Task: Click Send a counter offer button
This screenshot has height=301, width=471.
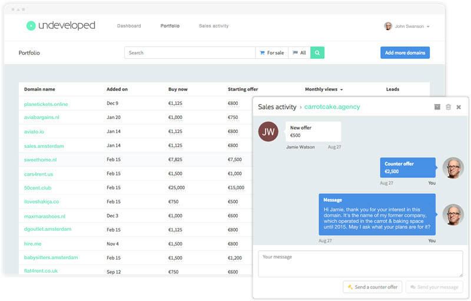Action: [373, 287]
